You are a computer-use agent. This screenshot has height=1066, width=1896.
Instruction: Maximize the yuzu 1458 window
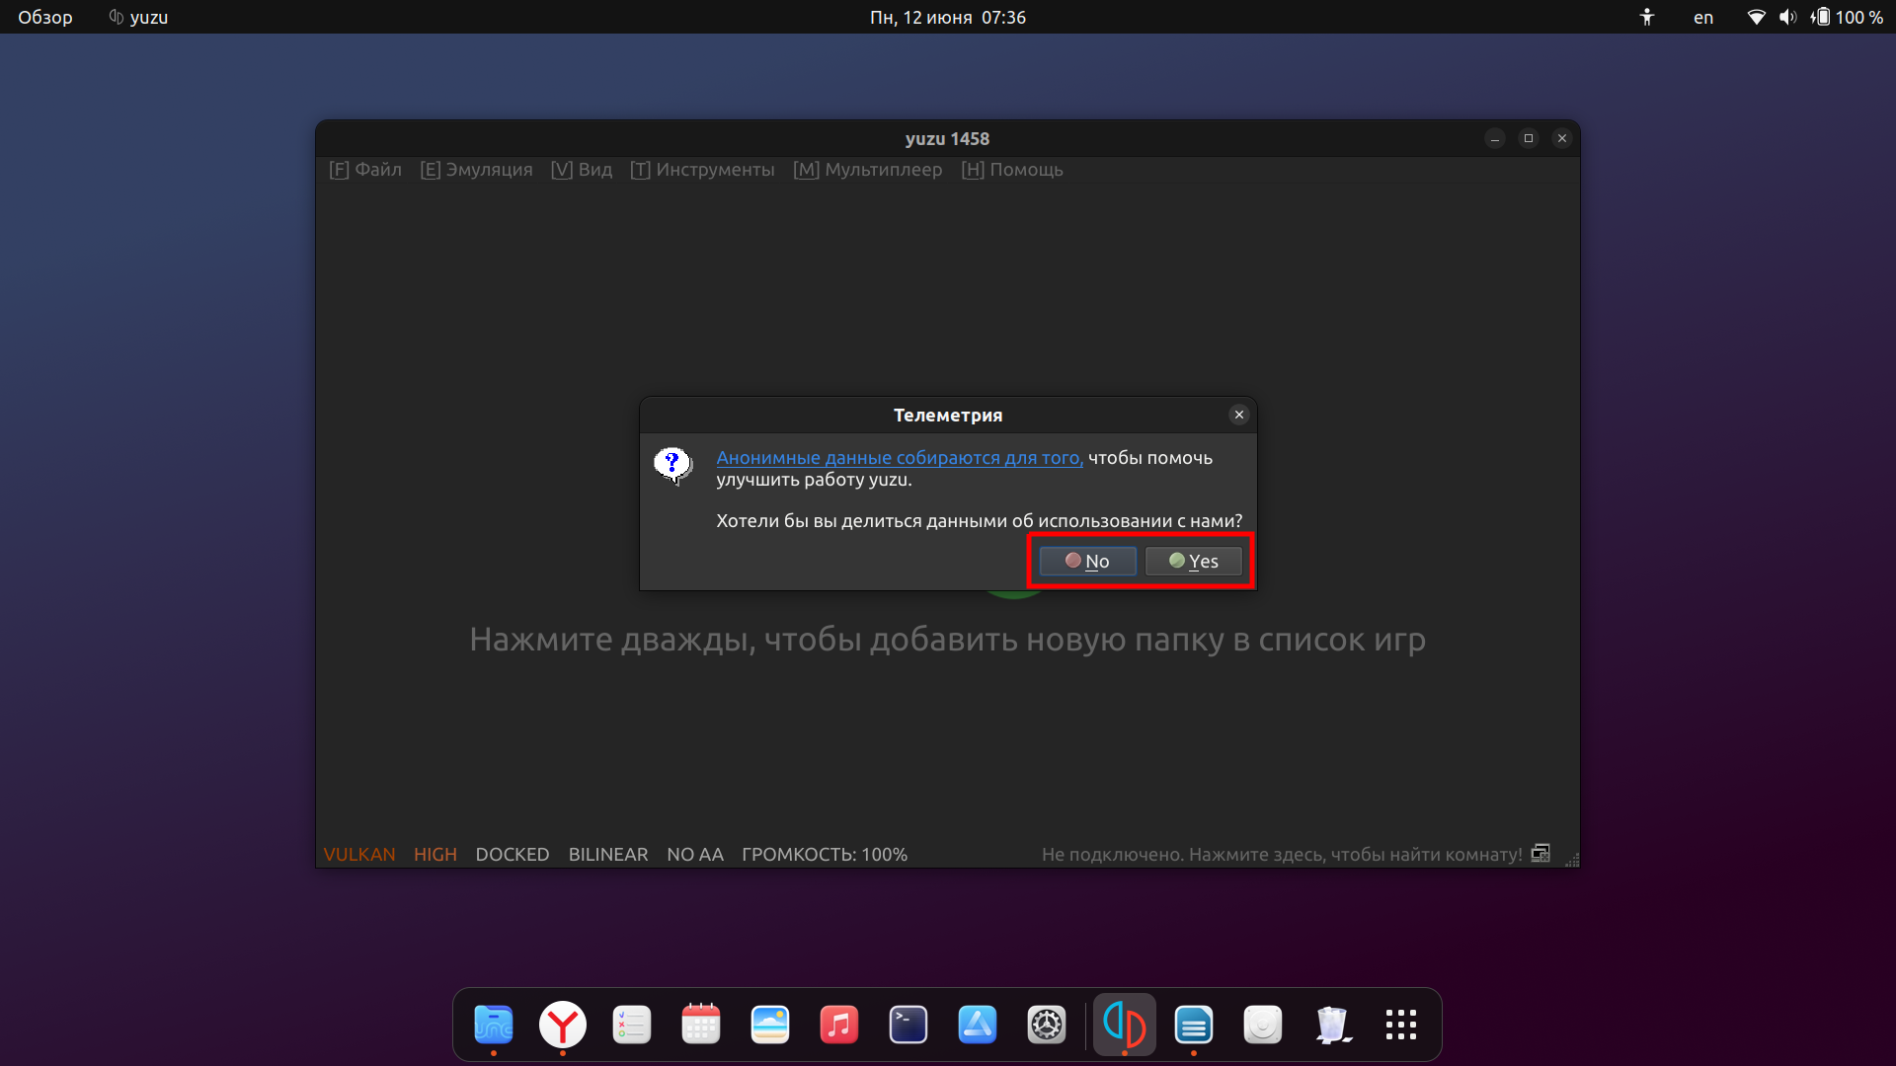pyautogui.click(x=1529, y=138)
